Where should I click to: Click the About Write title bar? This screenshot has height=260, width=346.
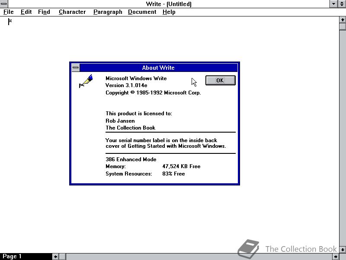pos(158,68)
